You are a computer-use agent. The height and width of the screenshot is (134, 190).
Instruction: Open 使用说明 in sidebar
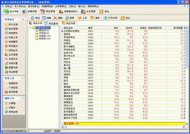click(11, 112)
